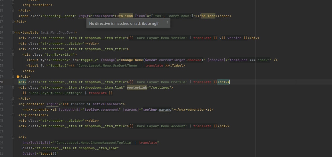Click the highlighted closing div tag on line 38
This screenshot has height=157, width=332.
[223, 82]
